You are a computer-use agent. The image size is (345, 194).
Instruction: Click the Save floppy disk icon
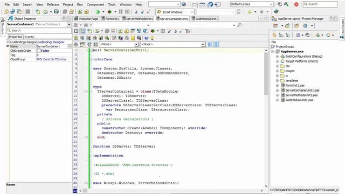coord(56,12)
